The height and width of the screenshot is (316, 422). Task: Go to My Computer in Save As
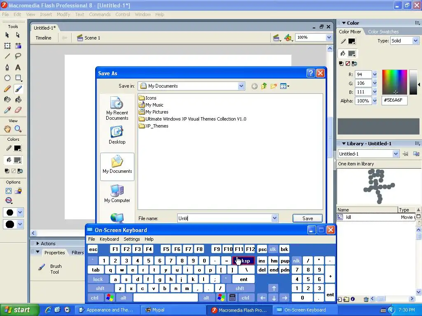click(117, 194)
